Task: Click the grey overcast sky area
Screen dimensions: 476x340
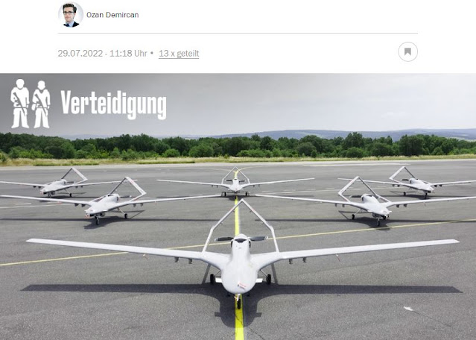Action: pyautogui.click(x=304, y=100)
